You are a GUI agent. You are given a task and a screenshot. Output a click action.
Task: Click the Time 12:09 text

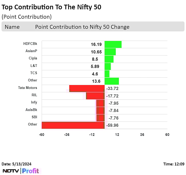coord(174,164)
